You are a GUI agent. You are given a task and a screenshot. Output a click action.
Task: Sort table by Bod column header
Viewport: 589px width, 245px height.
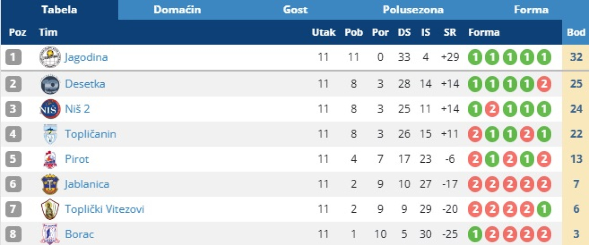[576, 32]
